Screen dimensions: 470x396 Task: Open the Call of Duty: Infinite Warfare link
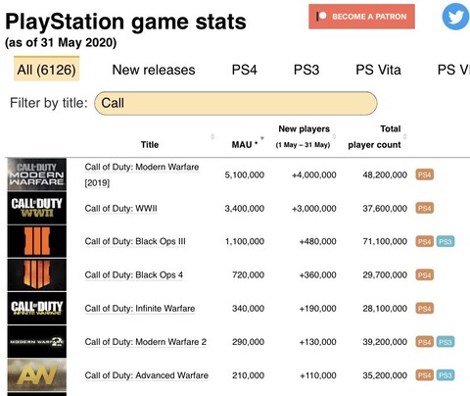pyautogui.click(x=140, y=309)
